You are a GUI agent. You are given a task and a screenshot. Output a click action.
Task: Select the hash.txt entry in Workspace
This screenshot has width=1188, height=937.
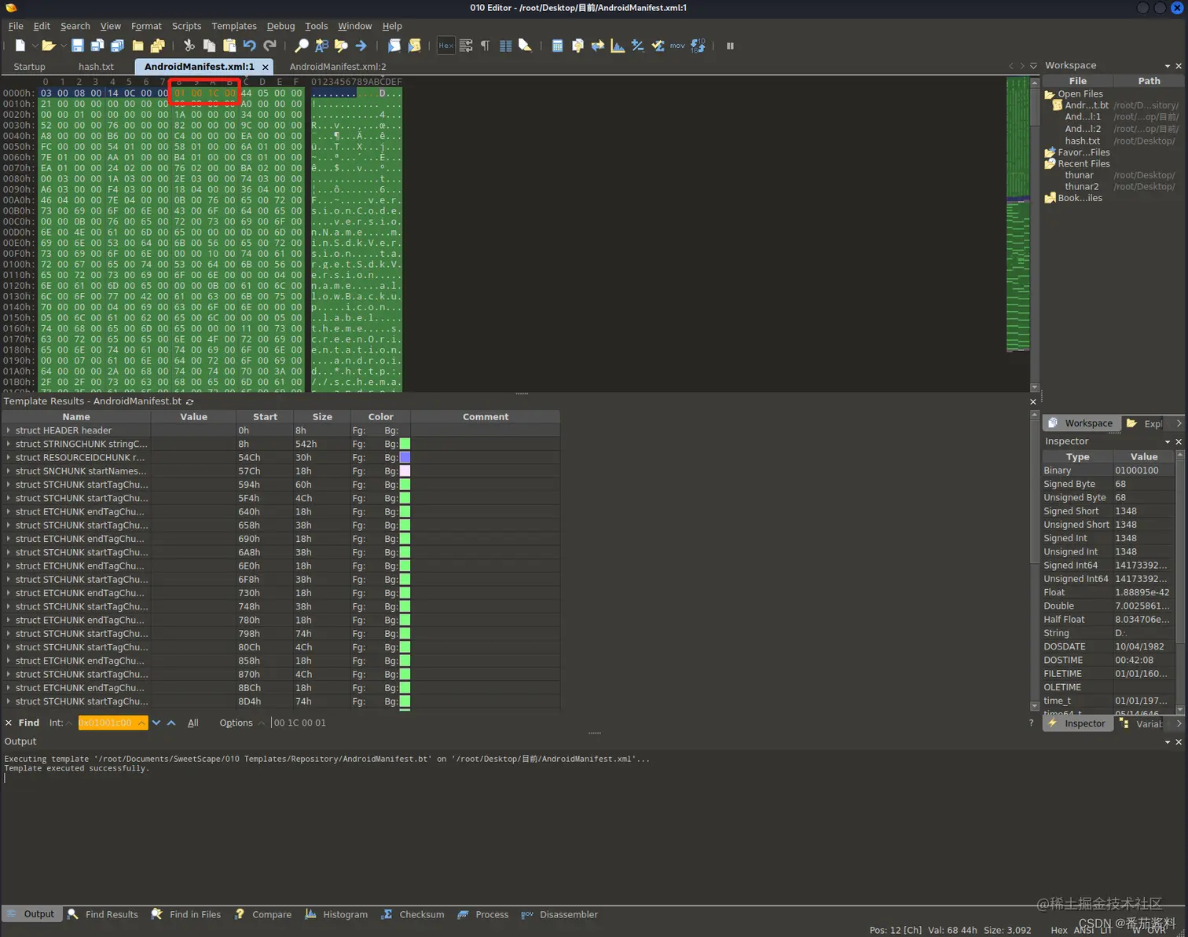[x=1082, y=141]
